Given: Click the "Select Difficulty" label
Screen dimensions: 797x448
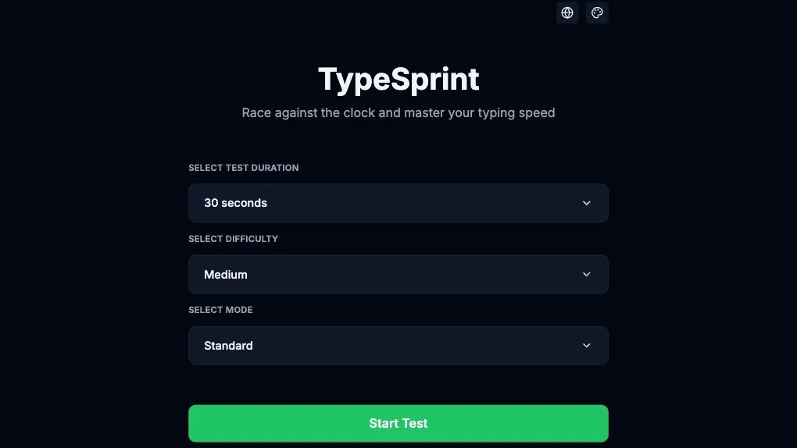Looking at the screenshot, I should (233, 239).
